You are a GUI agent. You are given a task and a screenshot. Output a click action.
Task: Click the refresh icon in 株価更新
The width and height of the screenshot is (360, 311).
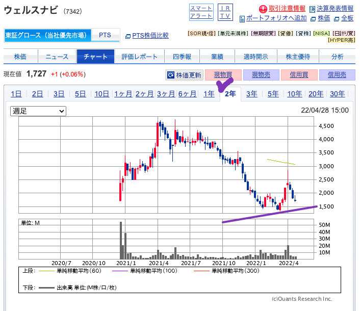tap(171, 75)
